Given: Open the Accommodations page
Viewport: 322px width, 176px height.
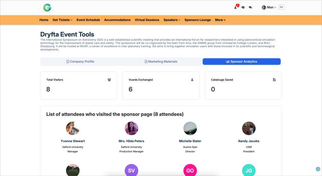Looking at the screenshot, I should pyautogui.click(x=118, y=20).
